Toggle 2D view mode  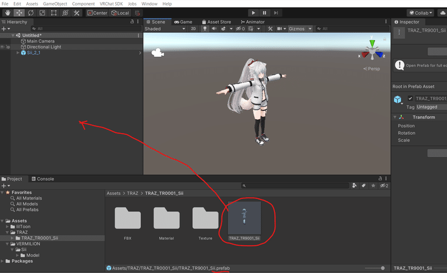(x=193, y=29)
